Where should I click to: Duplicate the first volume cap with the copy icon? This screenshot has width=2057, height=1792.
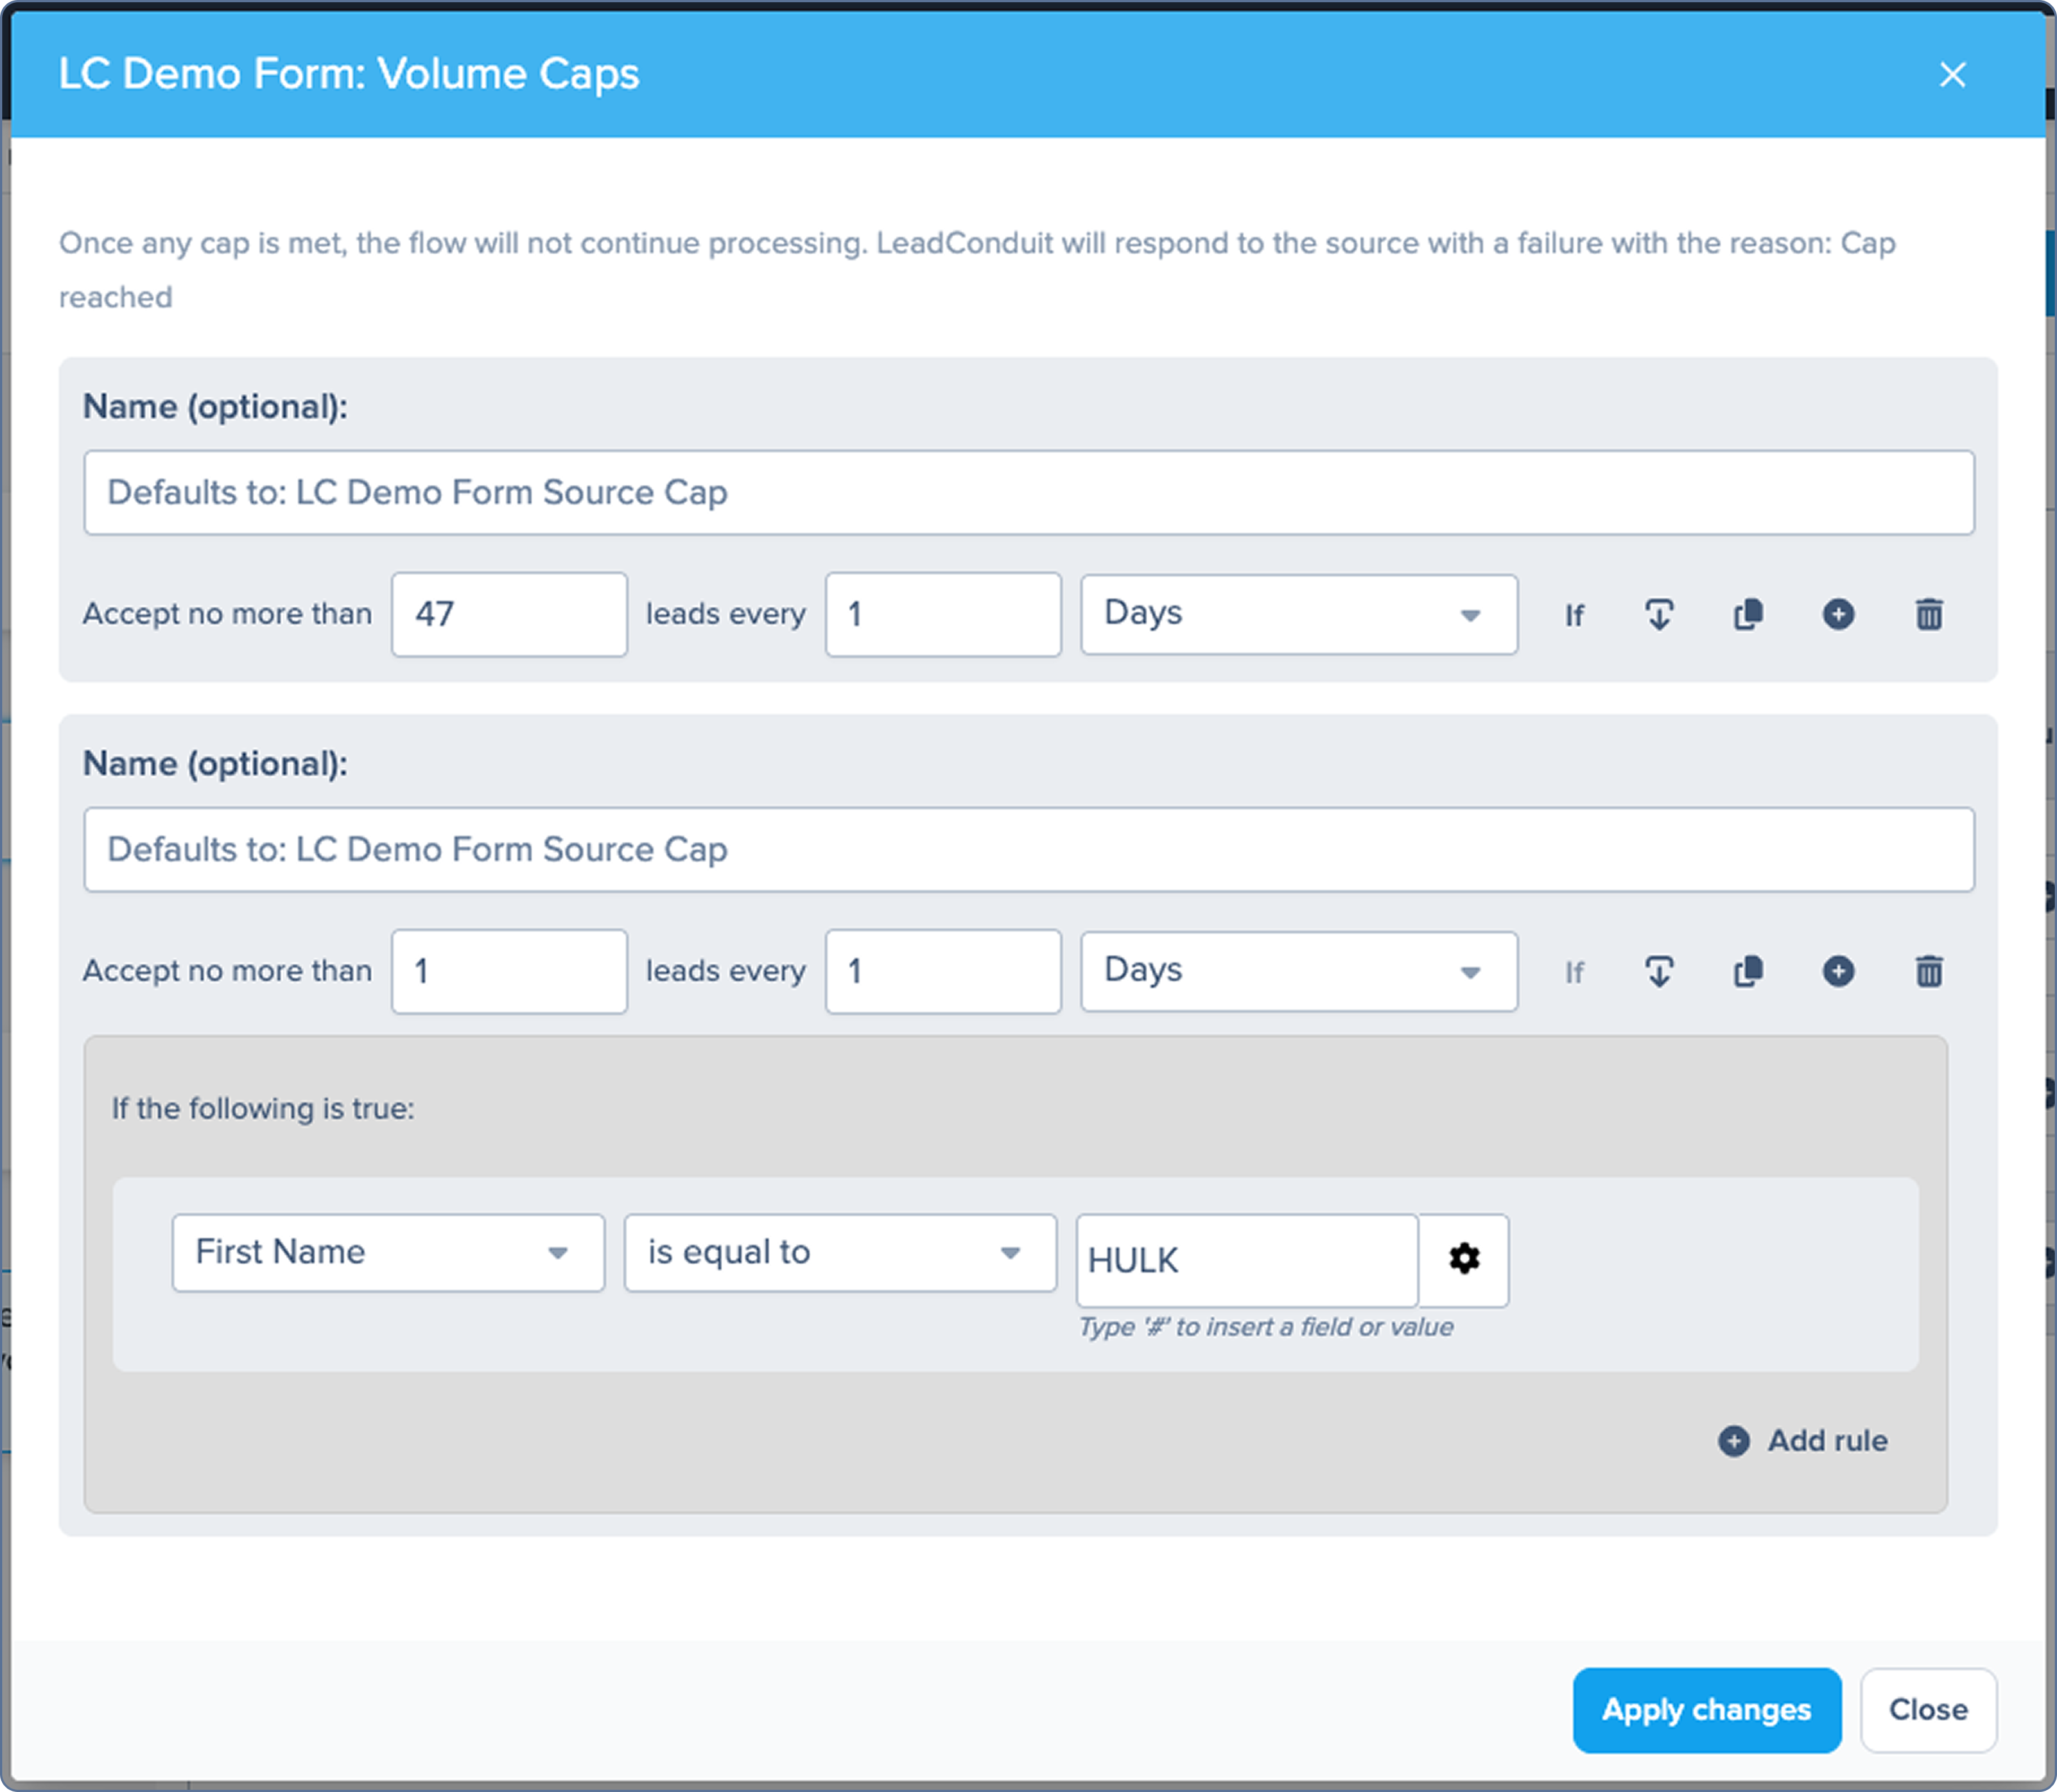[1748, 614]
